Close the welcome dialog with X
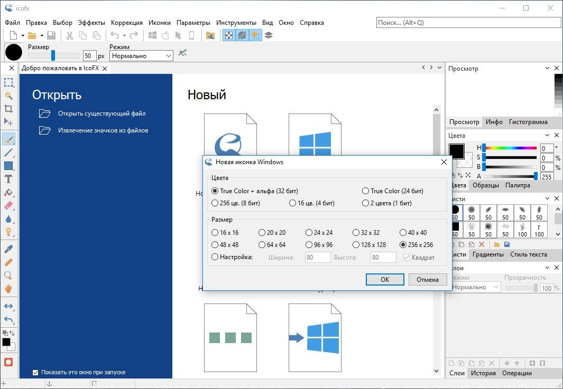The width and height of the screenshot is (563, 389). click(105, 68)
